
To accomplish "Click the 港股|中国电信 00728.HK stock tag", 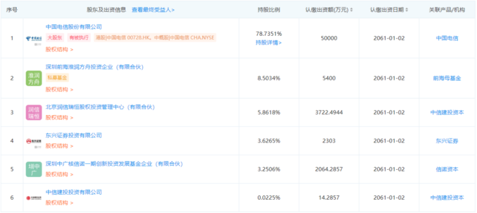I will coord(155,37).
